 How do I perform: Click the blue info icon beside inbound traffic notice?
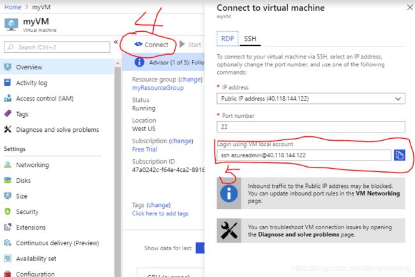[x=229, y=194]
